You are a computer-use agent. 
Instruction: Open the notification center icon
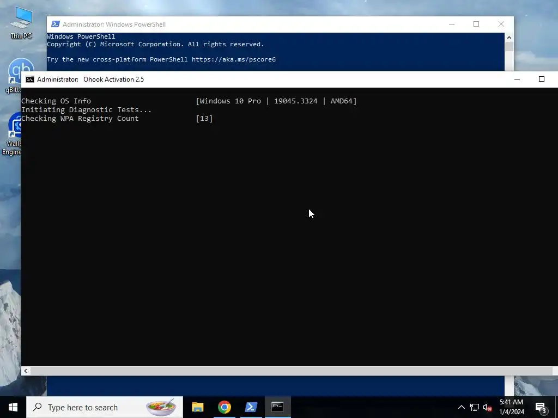click(541, 408)
